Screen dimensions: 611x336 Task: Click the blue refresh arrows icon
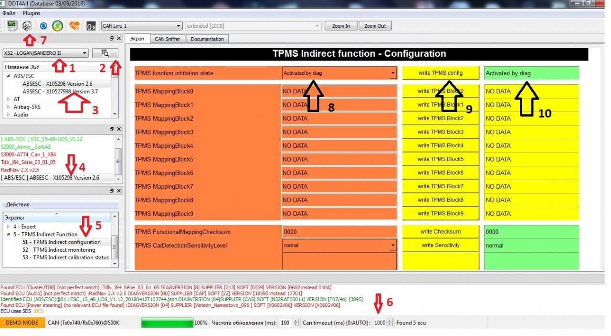click(43, 26)
